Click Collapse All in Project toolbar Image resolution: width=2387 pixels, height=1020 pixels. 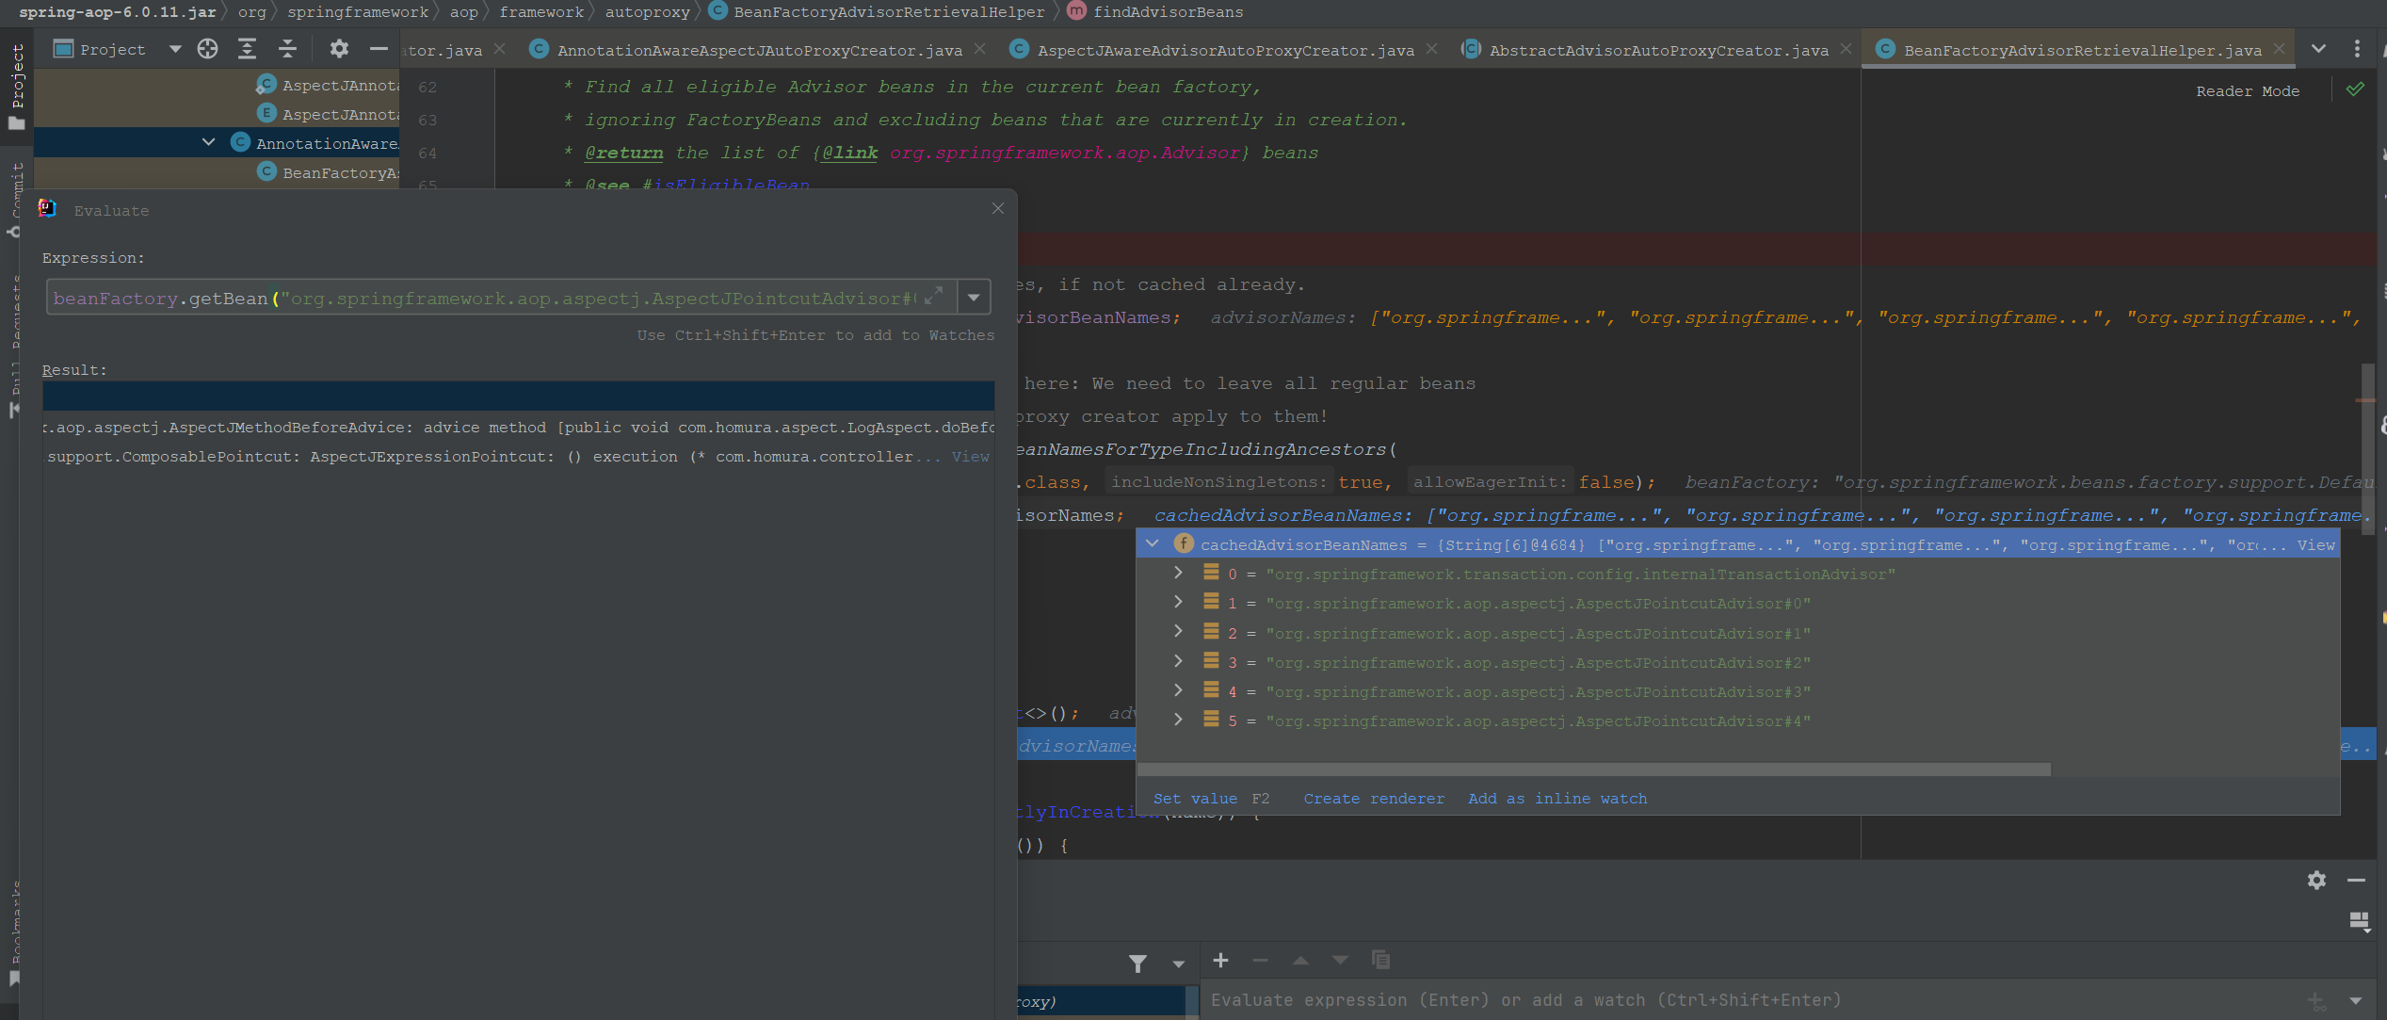pos(288,49)
